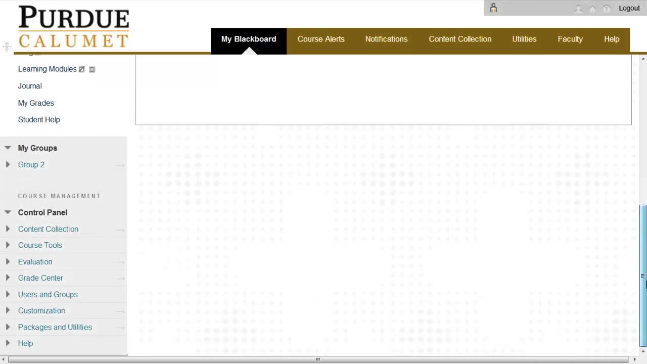Click the vertical scrollbar thumb
Screen dimensions: 647x364
pos(643,276)
